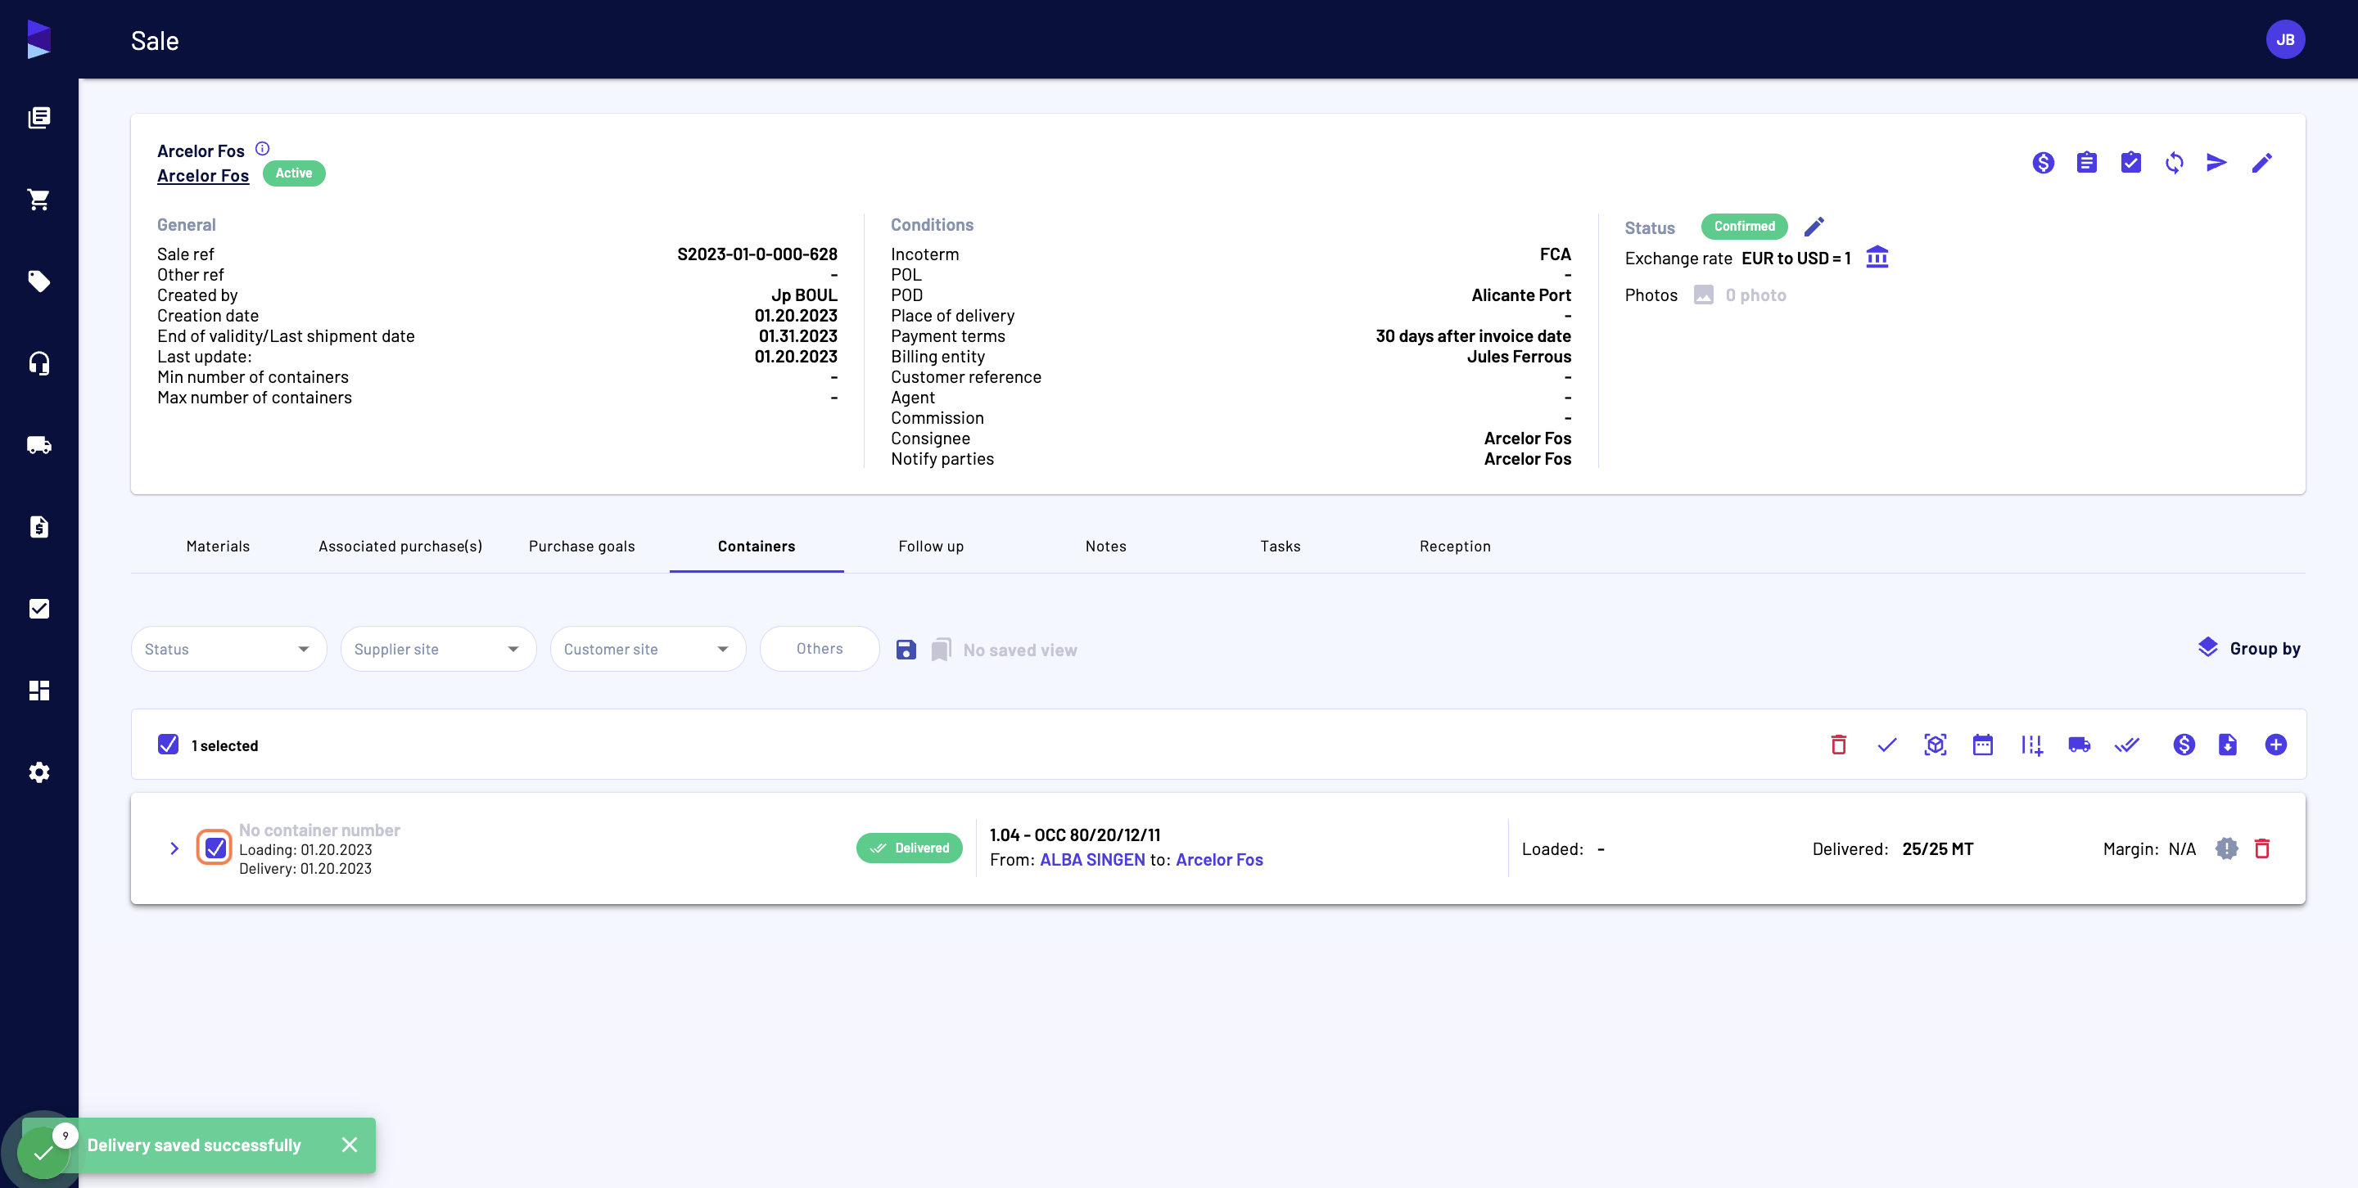The image size is (2358, 1188).
Task: Click the dollar icon in the sale header
Action: [x=2043, y=163]
